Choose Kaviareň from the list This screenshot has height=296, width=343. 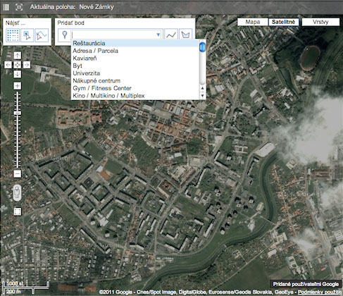tap(135, 58)
